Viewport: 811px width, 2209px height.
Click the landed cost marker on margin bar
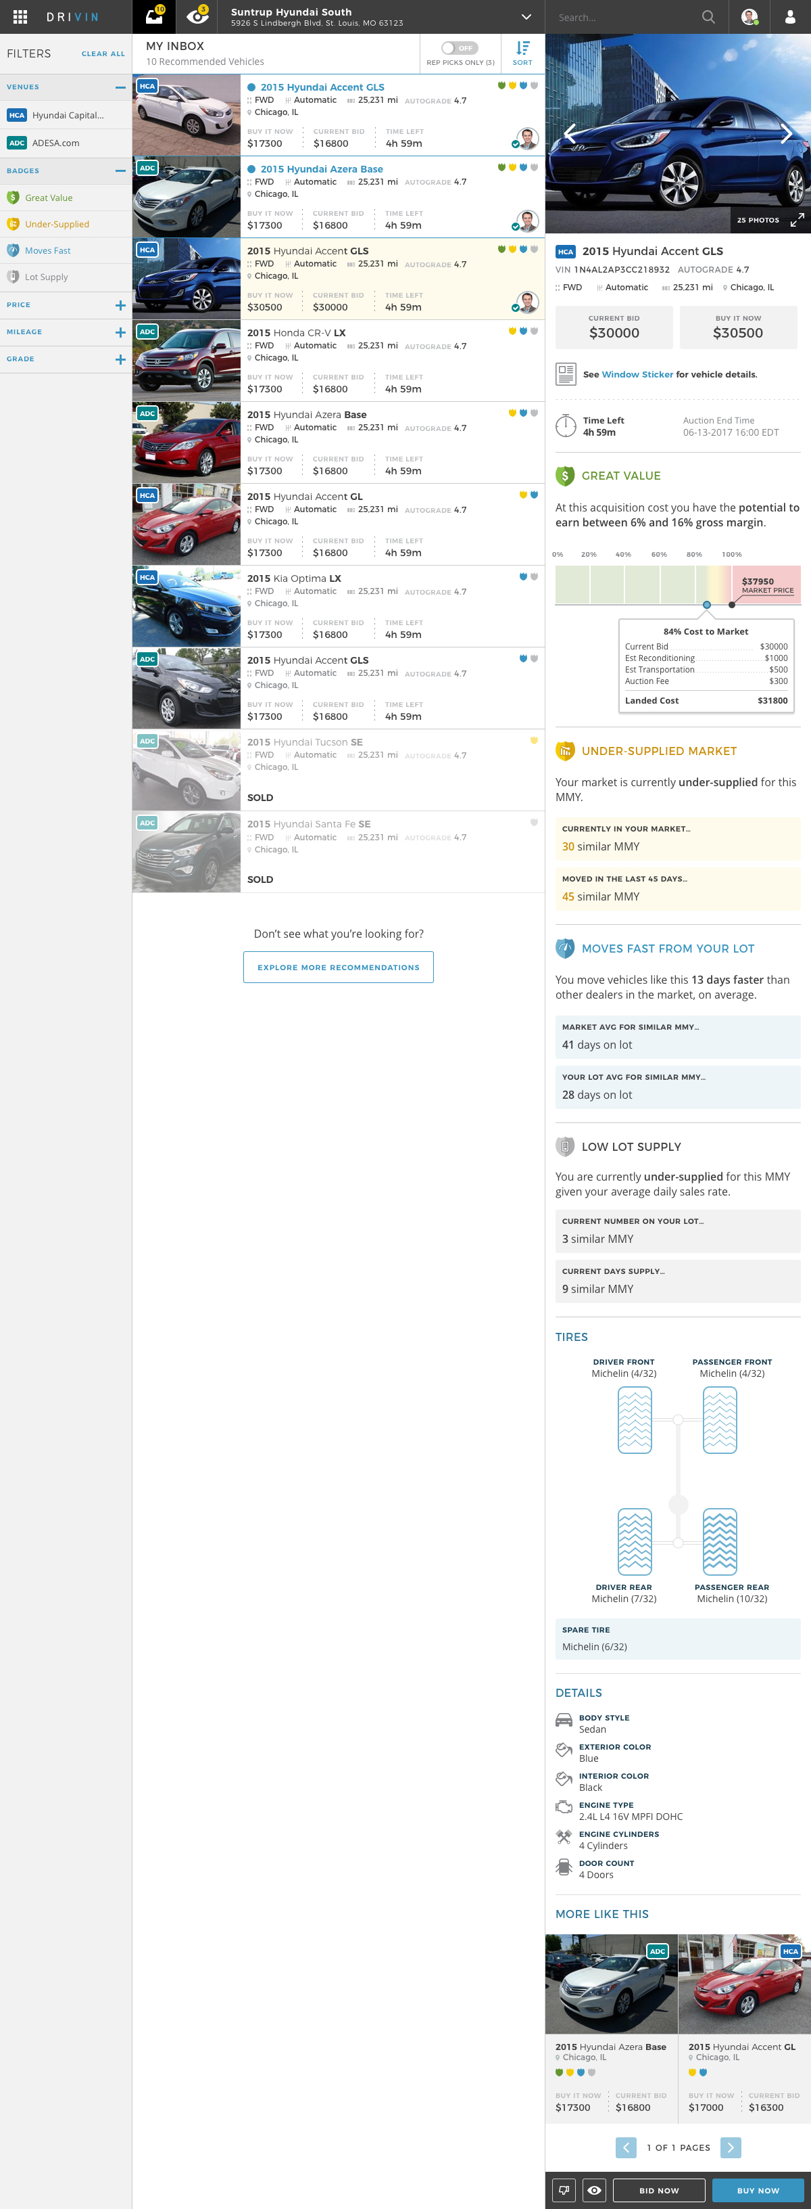point(706,605)
